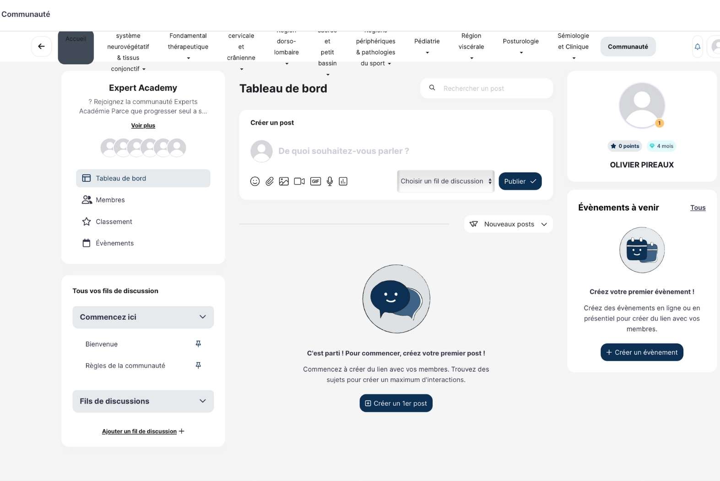The width and height of the screenshot is (720, 481).
Task: Toggle pin on Bienvenue thread
Action: 198,344
